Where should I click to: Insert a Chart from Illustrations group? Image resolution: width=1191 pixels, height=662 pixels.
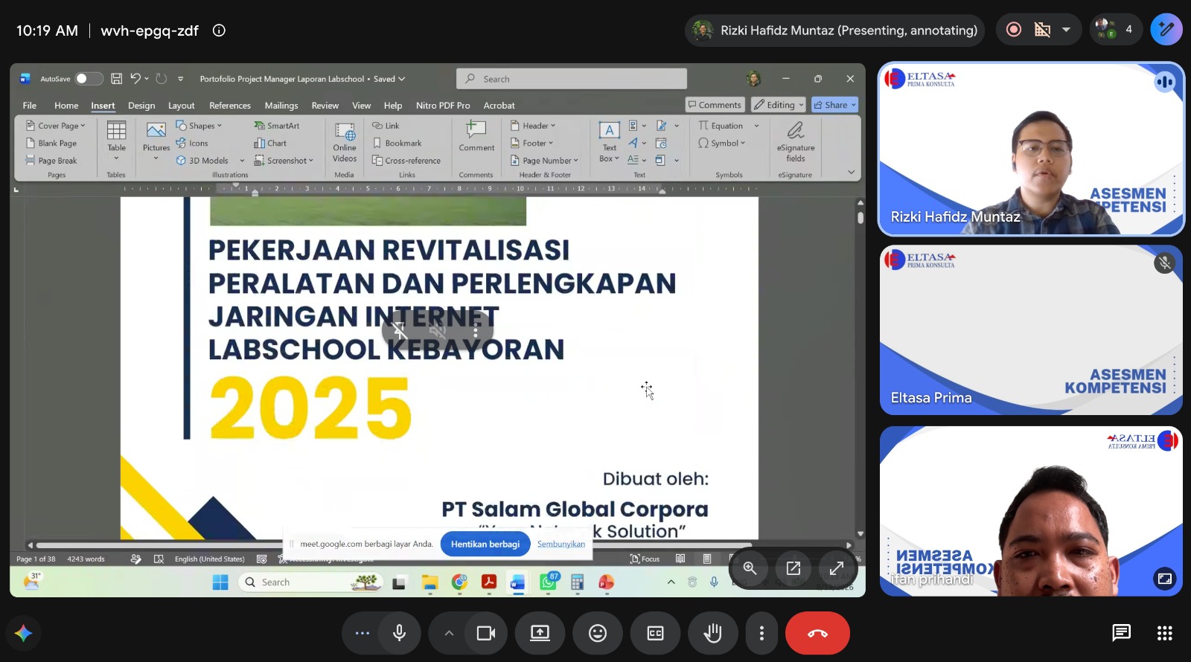coord(270,143)
